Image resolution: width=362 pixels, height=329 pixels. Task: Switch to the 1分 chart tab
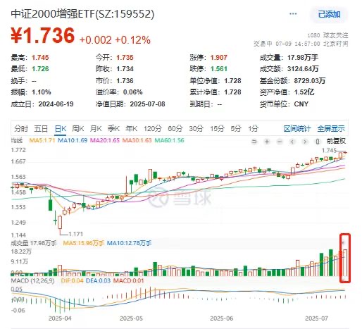254,129
